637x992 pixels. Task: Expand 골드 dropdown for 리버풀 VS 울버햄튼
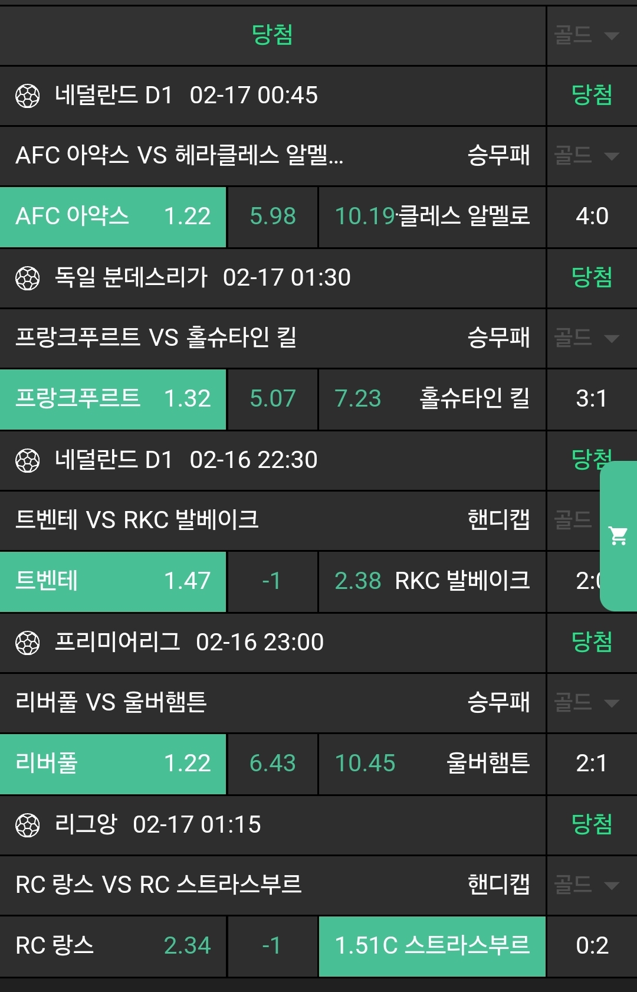(587, 703)
